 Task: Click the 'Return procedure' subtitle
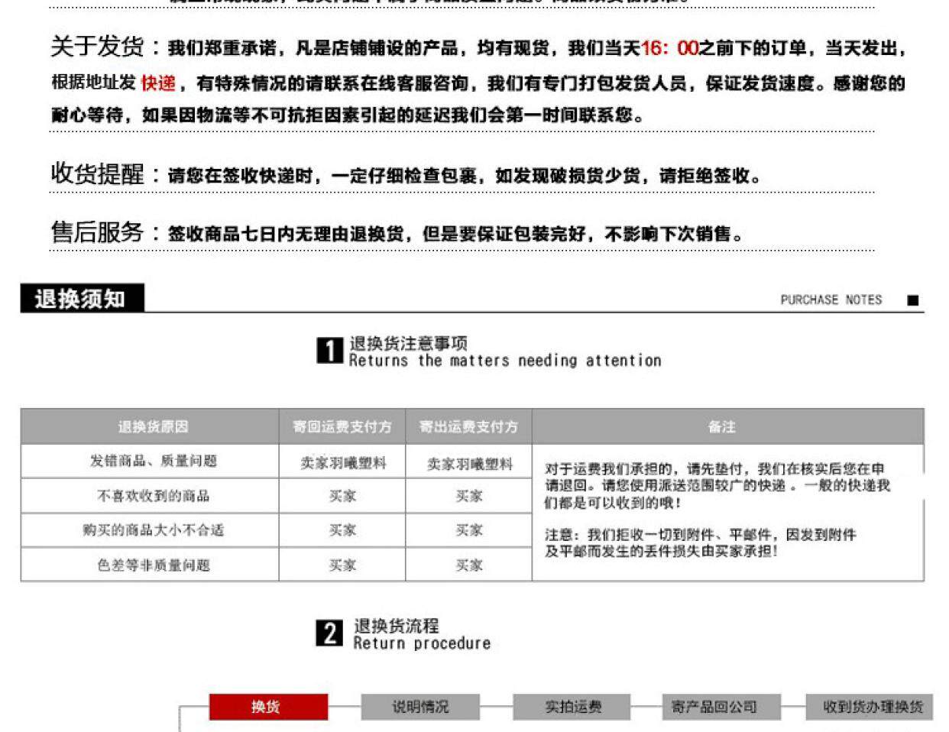point(422,643)
